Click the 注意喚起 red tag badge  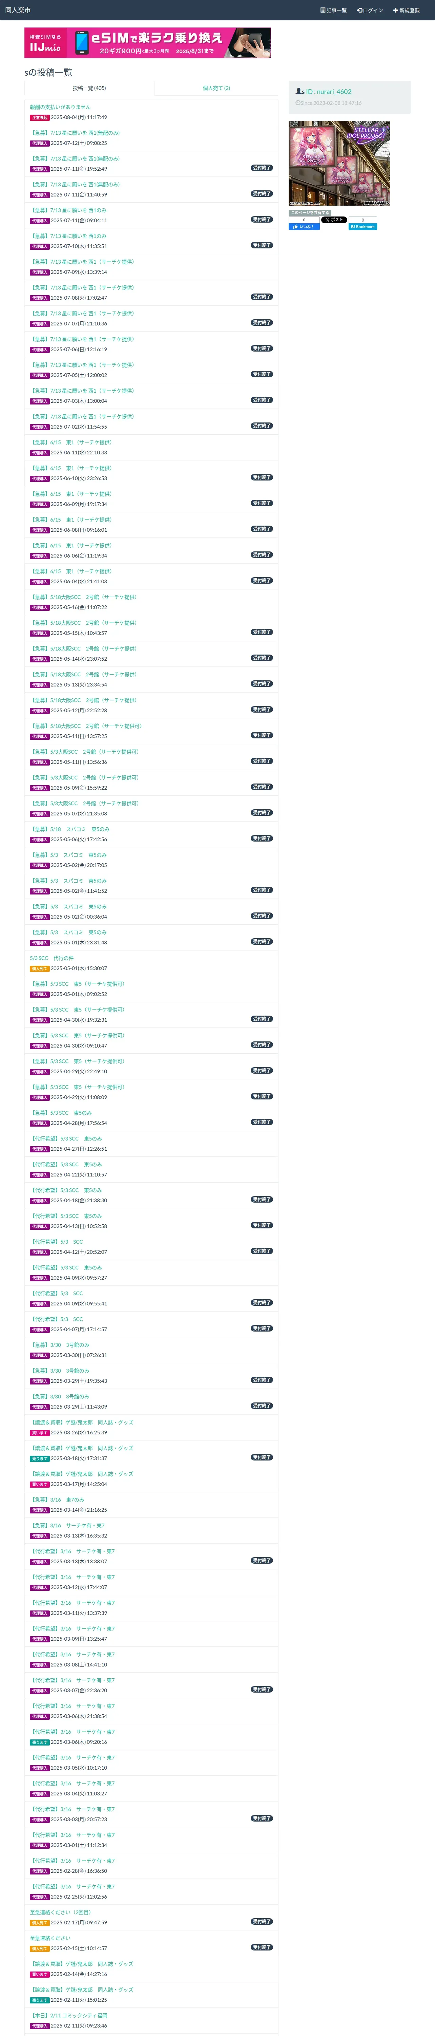pos(40,118)
